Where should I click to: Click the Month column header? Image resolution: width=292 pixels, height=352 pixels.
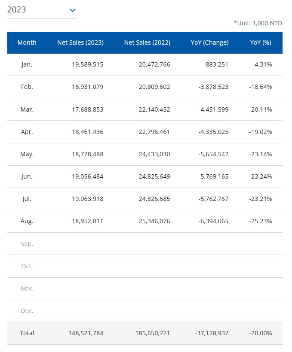tap(27, 42)
